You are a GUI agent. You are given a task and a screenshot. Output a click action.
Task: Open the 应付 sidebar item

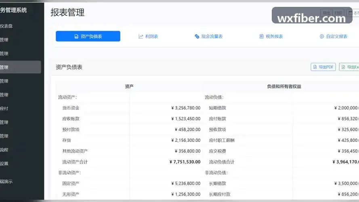click(x=4, y=109)
